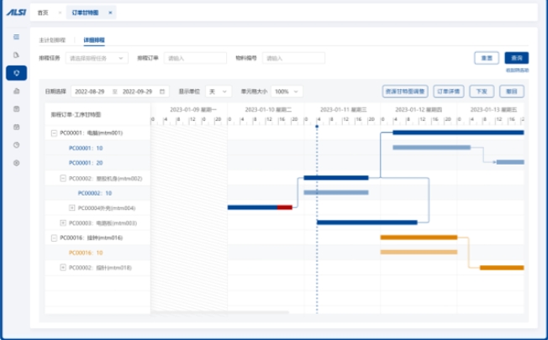Open the document icon in the left sidebar
This screenshot has height=340, width=548.
(x=16, y=55)
